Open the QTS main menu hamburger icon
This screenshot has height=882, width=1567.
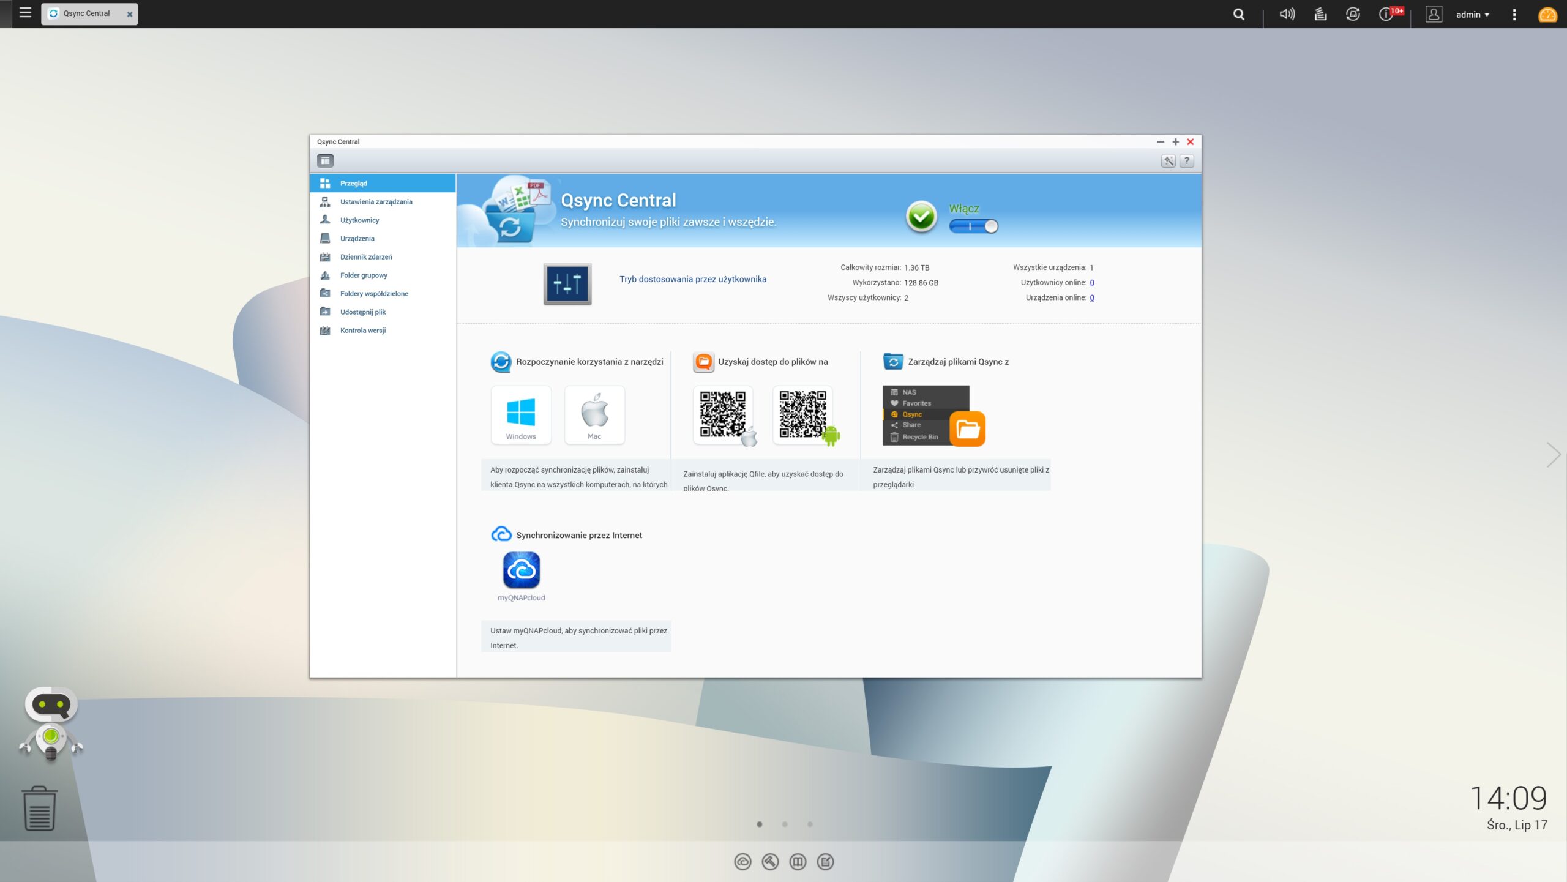tap(25, 13)
